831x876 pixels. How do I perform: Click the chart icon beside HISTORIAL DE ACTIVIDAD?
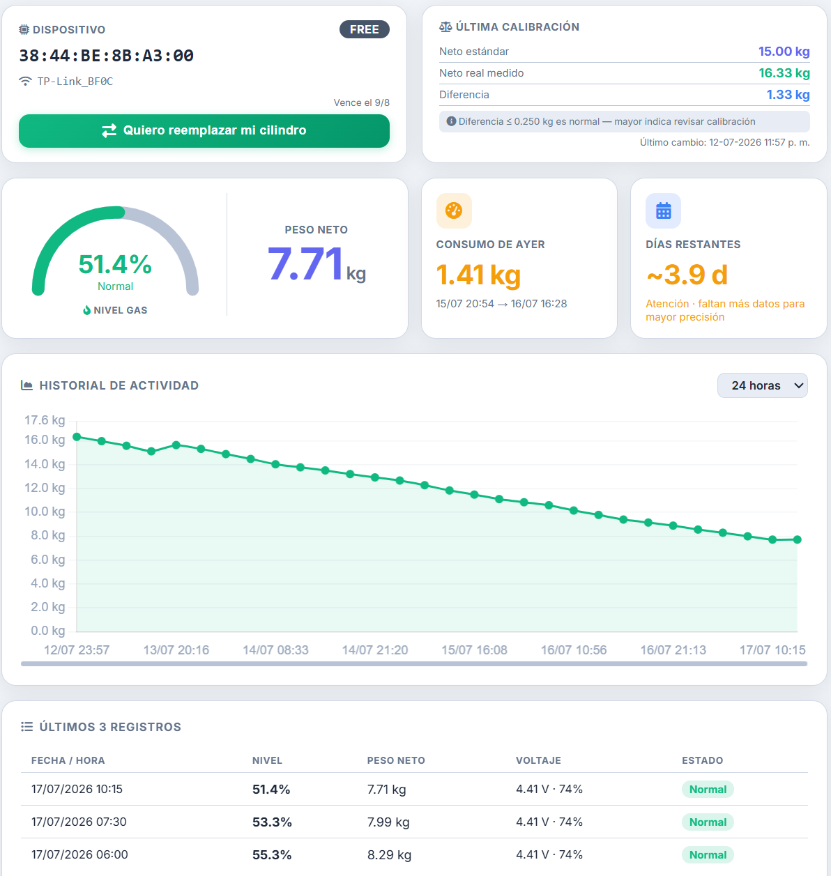(27, 385)
